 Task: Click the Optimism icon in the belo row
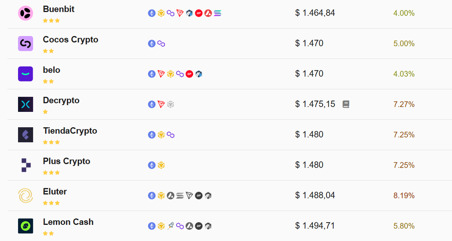point(189,74)
